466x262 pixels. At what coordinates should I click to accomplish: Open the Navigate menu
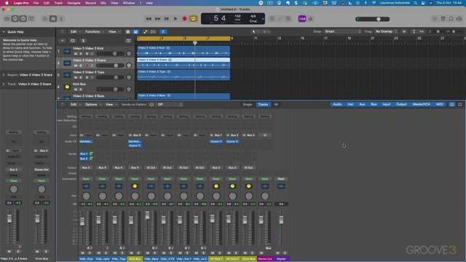coord(74,3)
